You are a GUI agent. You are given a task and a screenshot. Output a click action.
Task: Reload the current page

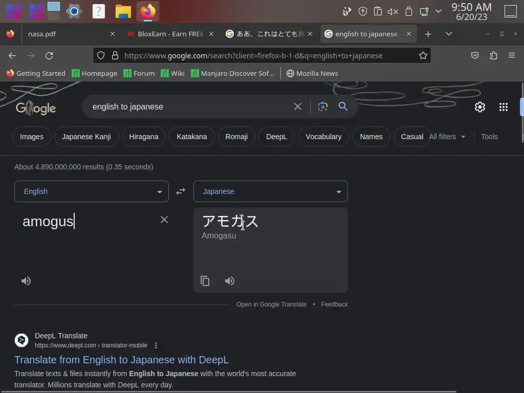[x=49, y=55]
